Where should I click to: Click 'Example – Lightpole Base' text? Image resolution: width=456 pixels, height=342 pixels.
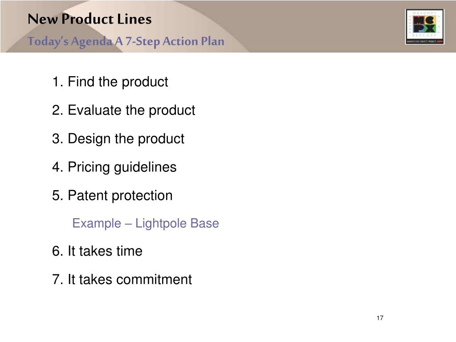(x=146, y=224)
